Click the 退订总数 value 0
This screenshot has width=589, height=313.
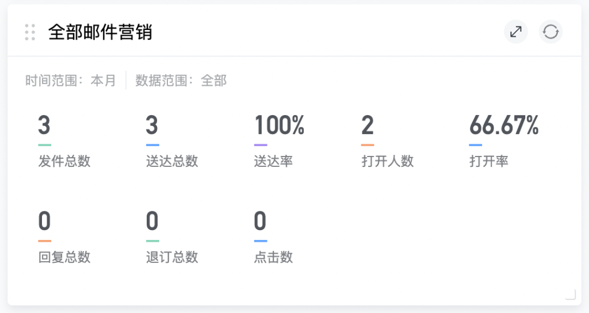152,221
